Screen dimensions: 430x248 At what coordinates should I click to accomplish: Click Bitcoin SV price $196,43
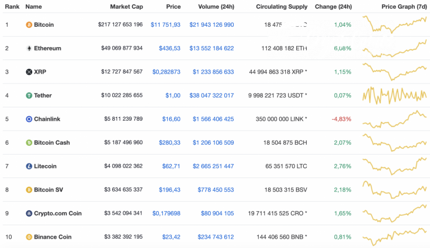pyautogui.click(x=170, y=190)
